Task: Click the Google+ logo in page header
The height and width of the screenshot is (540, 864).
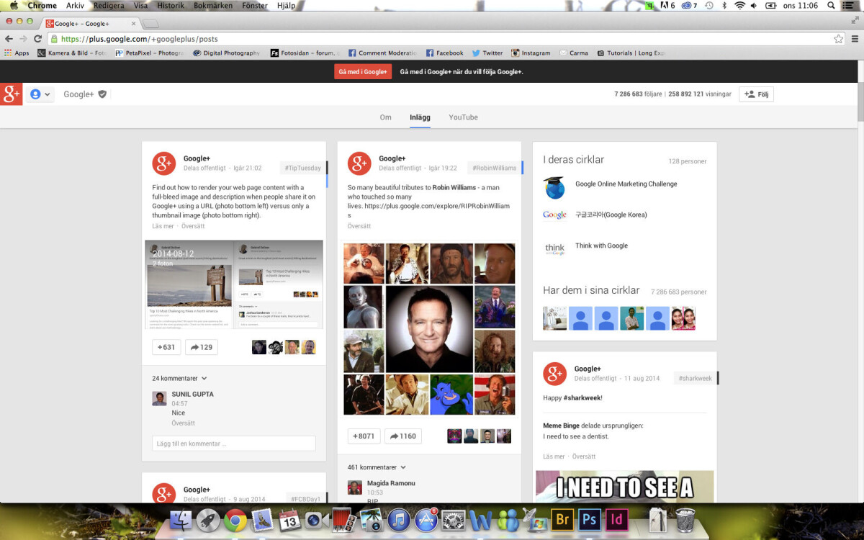Action: 12,94
